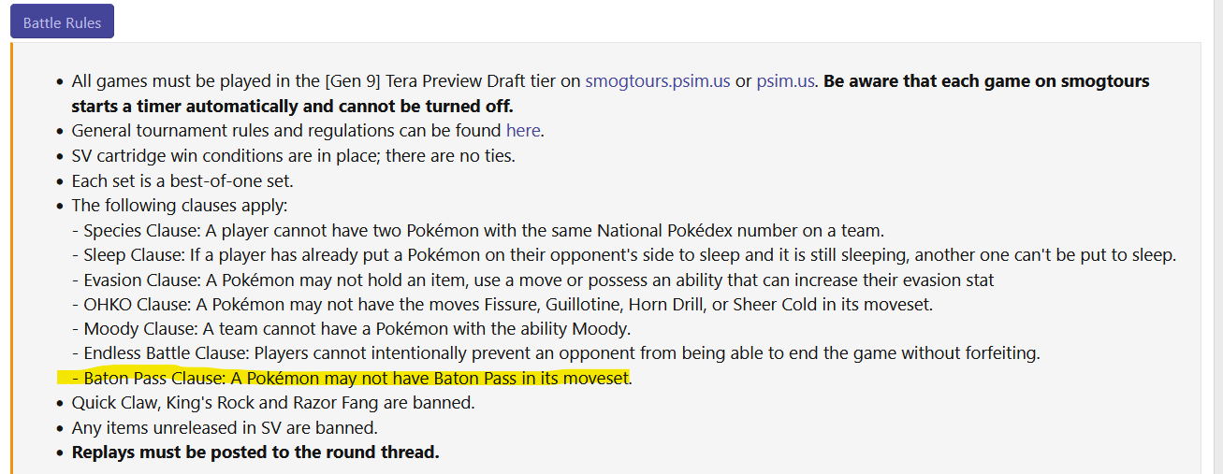Select the Moody Clause rule text
The image size is (1223, 474).
point(356,329)
